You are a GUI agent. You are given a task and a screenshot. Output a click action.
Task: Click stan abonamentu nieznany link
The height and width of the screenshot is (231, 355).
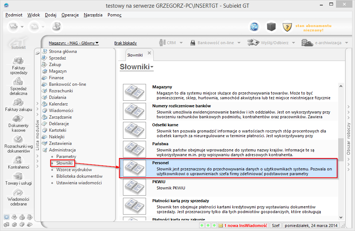pyautogui.click(x=313, y=28)
